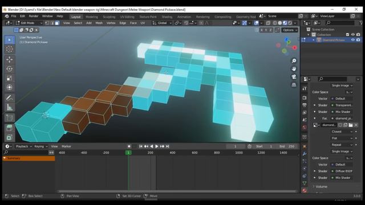365x205 pixels.
Task: Jump to the timeline end button
Action: [167, 146]
